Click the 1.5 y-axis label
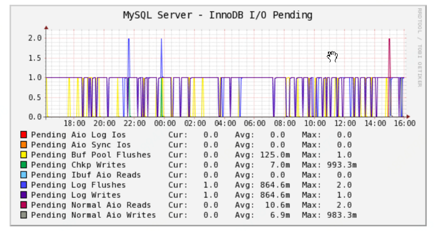 click(x=35, y=58)
